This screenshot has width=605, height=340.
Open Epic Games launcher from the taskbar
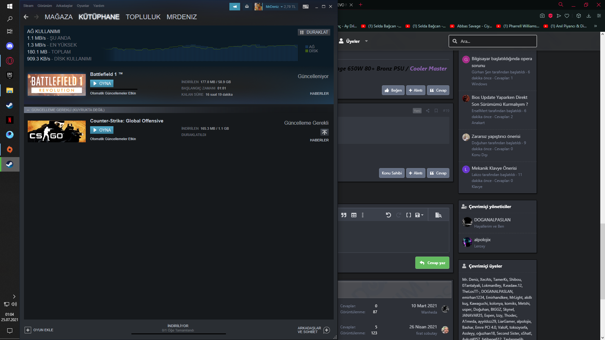10,75
